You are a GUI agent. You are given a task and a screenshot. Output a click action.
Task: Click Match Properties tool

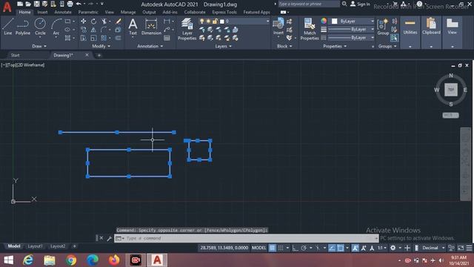point(310,29)
